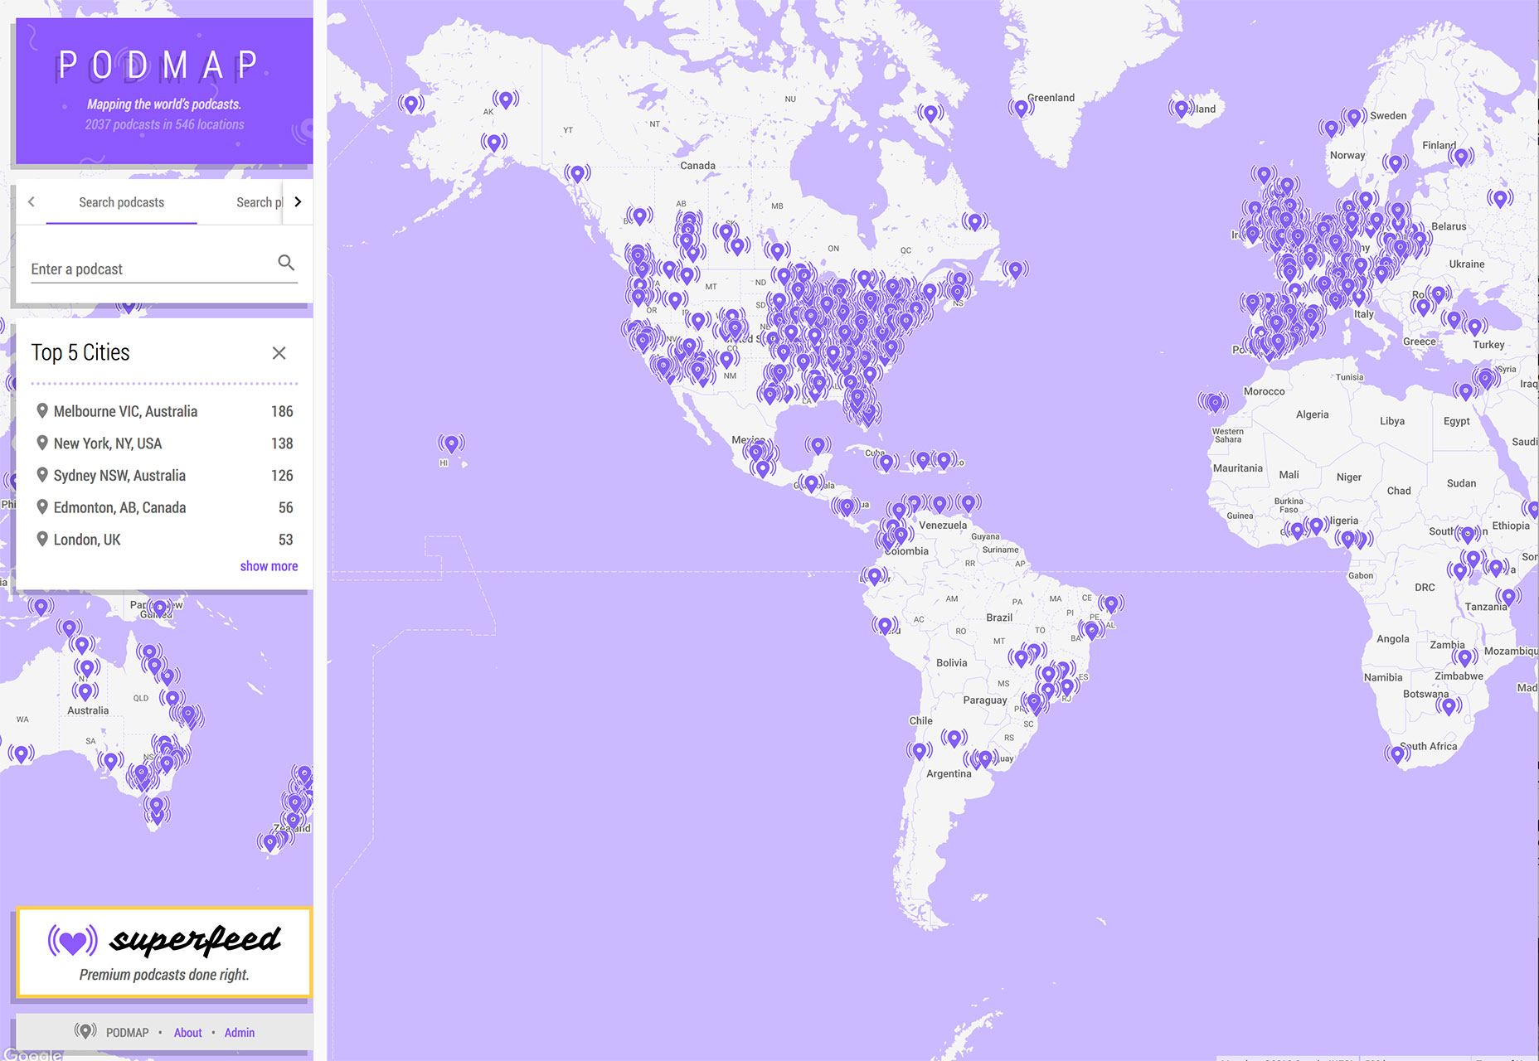This screenshot has width=1539, height=1061.
Task: Go to next tab using right chevron
Action: coord(298,201)
